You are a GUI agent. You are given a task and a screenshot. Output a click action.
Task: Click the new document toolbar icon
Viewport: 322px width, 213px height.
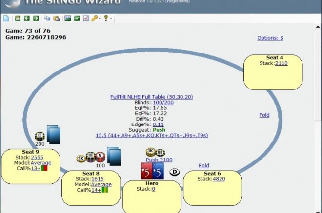click(6, 18)
